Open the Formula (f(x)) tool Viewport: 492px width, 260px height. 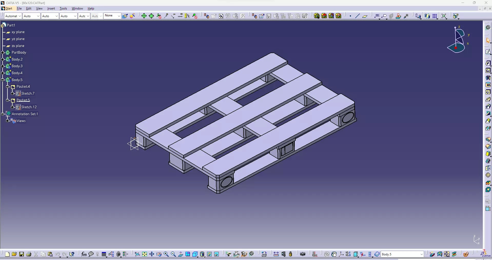(84, 254)
